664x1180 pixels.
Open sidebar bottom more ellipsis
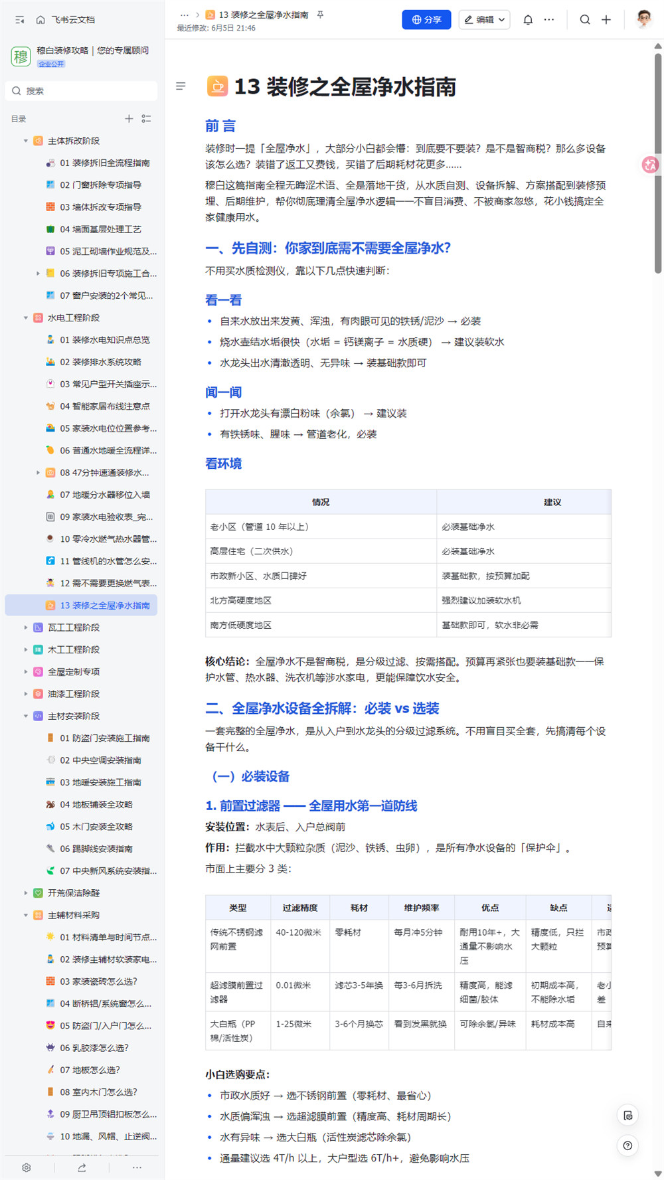point(137,1167)
